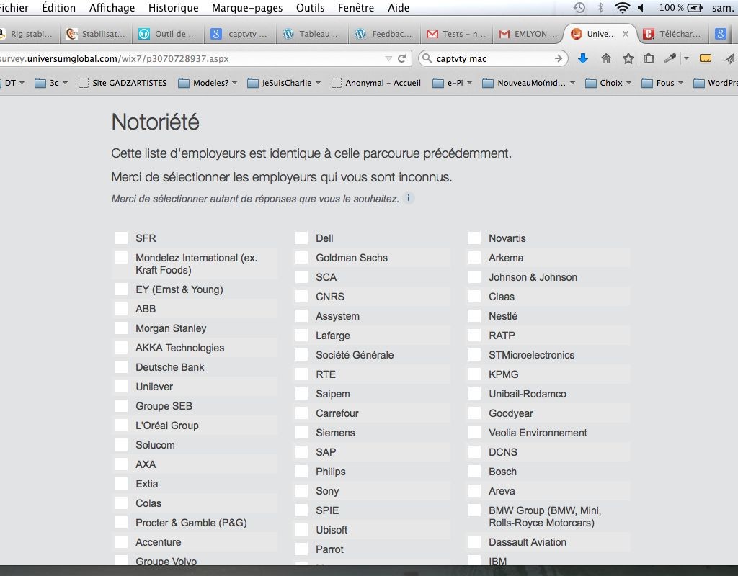Open the Aide menu
Image resolution: width=738 pixels, height=576 pixels.
[x=398, y=7]
